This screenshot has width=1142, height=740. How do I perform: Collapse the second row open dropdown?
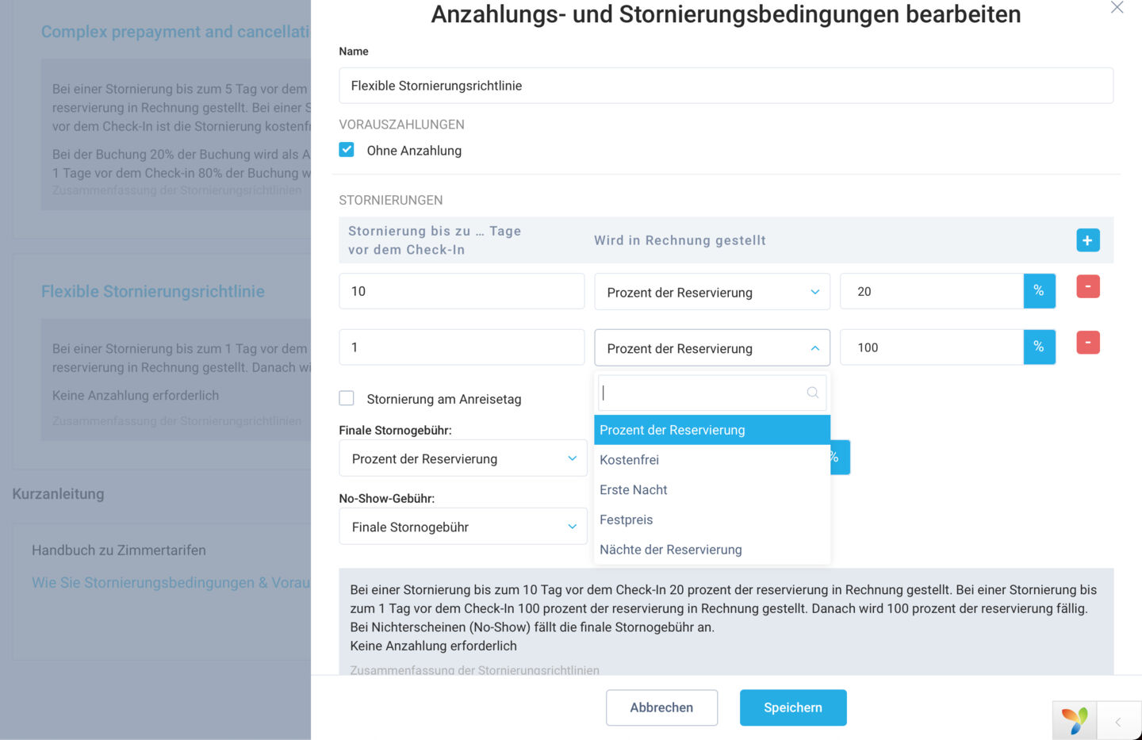tap(712, 348)
